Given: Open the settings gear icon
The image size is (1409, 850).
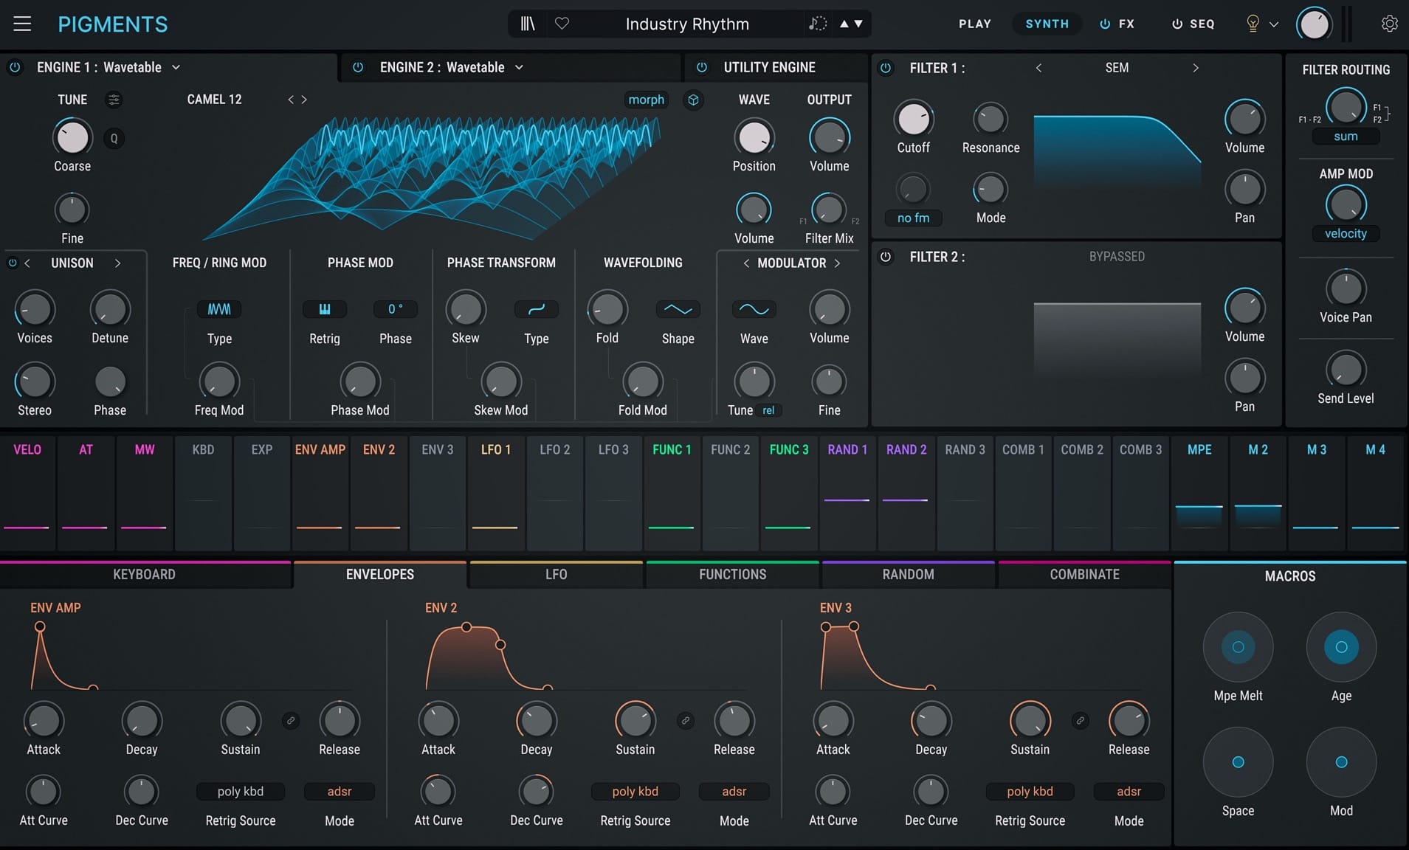Looking at the screenshot, I should click(x=1389, y=24).
